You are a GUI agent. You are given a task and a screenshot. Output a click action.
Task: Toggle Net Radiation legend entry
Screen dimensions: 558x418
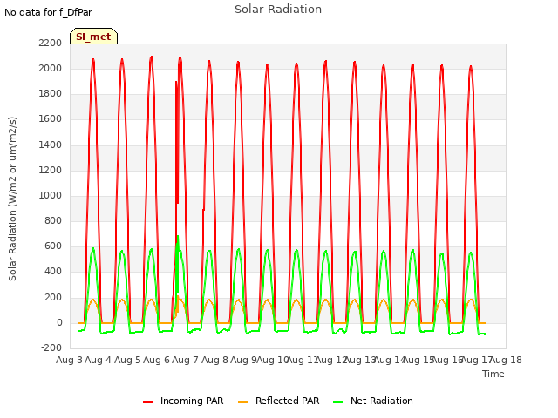tap(373, 401)
